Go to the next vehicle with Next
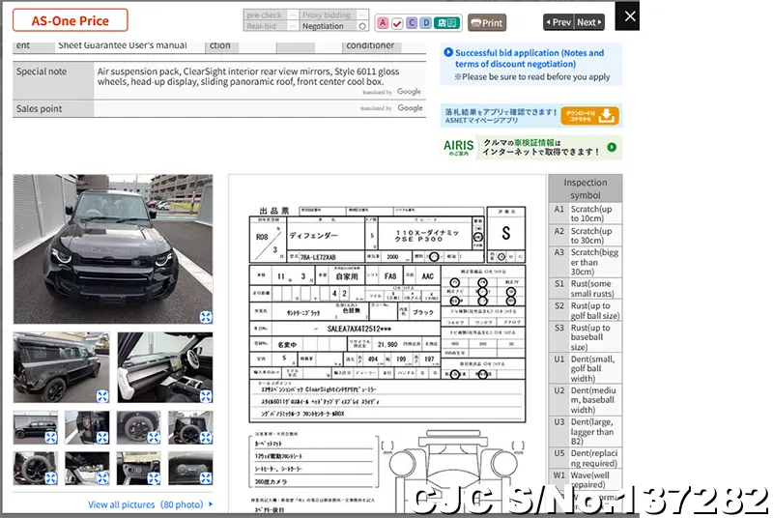The height and width of the screenshot is (518, 773). point(589,22)
